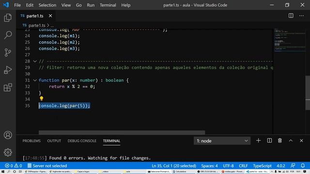The image size is (310, 174).
Task: Click the code minimap
Action: 290,40
